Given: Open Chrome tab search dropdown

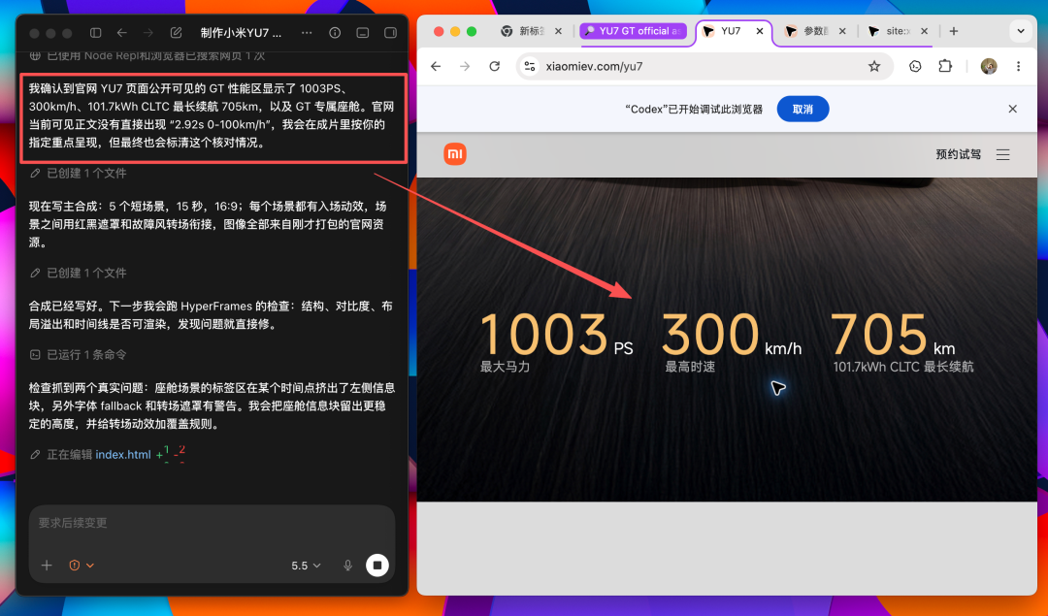Looking at the screenshot, I should click(x=1021, y=31).
